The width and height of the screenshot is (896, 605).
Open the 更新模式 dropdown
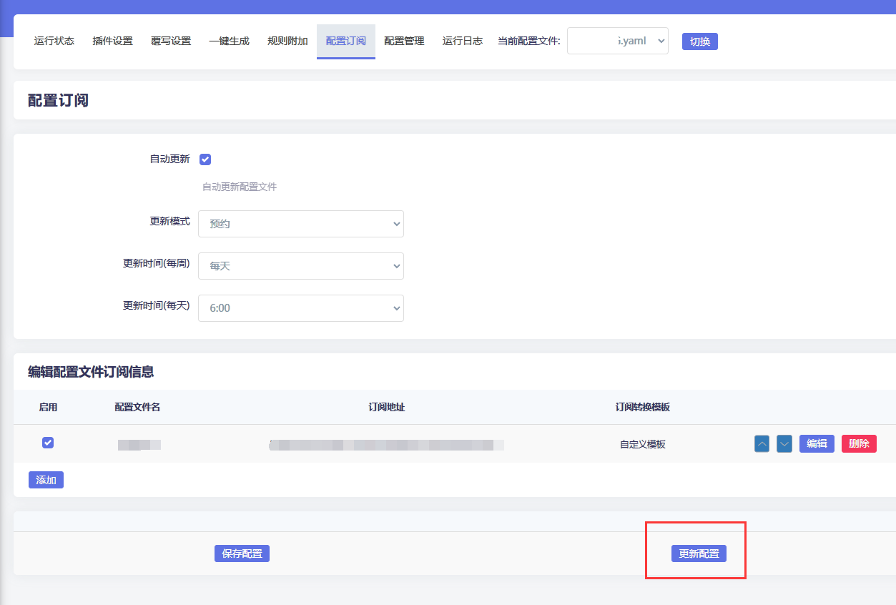[301, 224]
